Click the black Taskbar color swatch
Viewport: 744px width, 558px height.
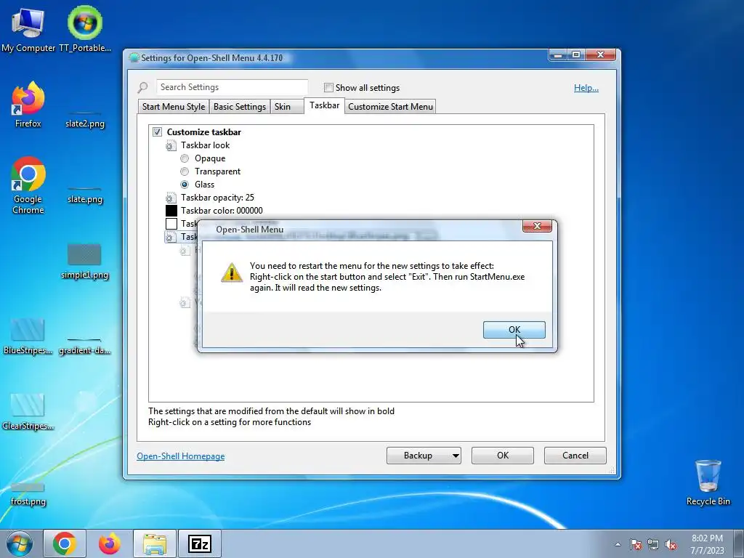pos(171,211)
